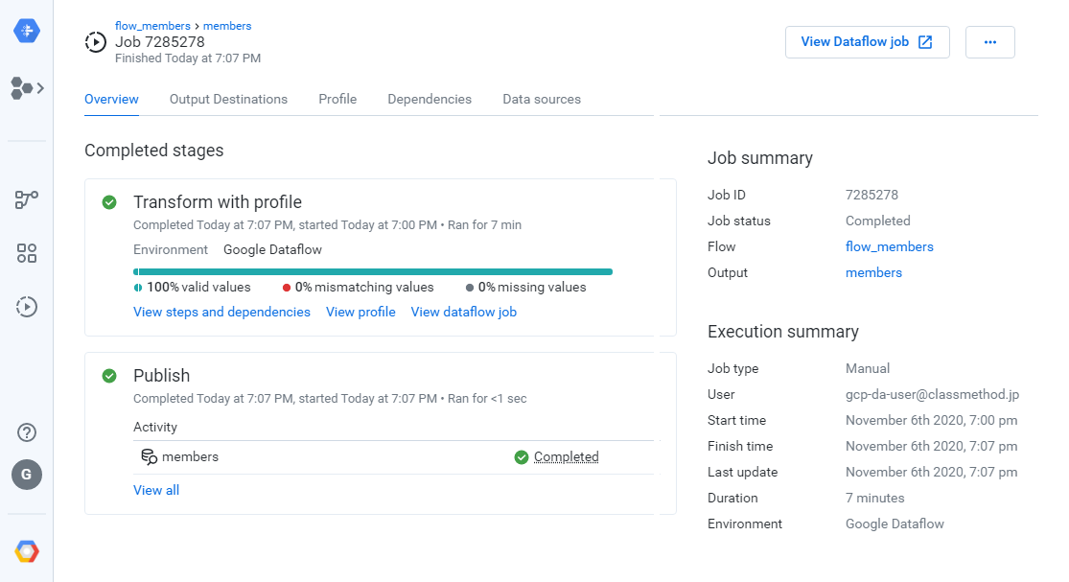Click the members dataset icon under Activity

coord(148,457)
